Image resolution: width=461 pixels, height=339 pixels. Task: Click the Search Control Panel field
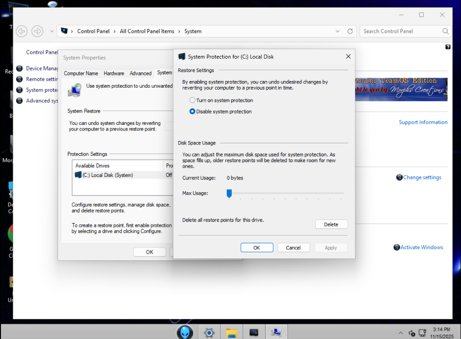tap(400, 31)
